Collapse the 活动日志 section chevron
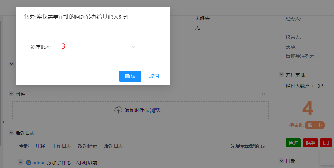Screen dimensions: 334x168 coord(11,133)
